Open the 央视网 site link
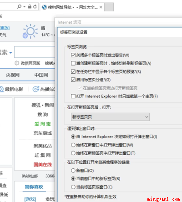This screenshot has height=202, width=182. 13,75
